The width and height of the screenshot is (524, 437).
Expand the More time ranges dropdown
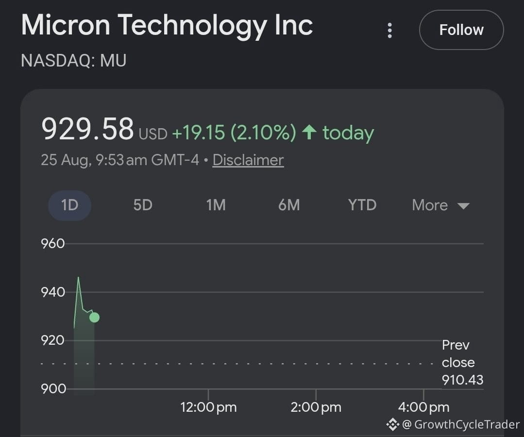coord(440,205)
